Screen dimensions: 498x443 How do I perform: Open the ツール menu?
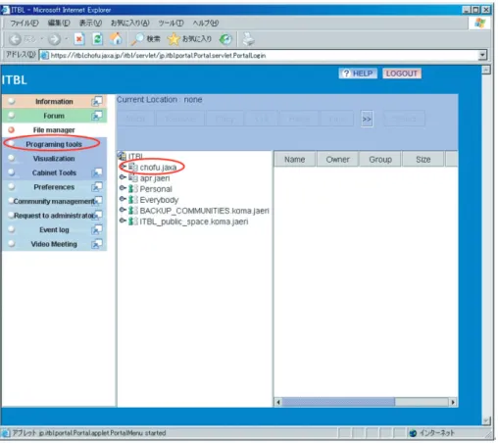click(171, 24)
